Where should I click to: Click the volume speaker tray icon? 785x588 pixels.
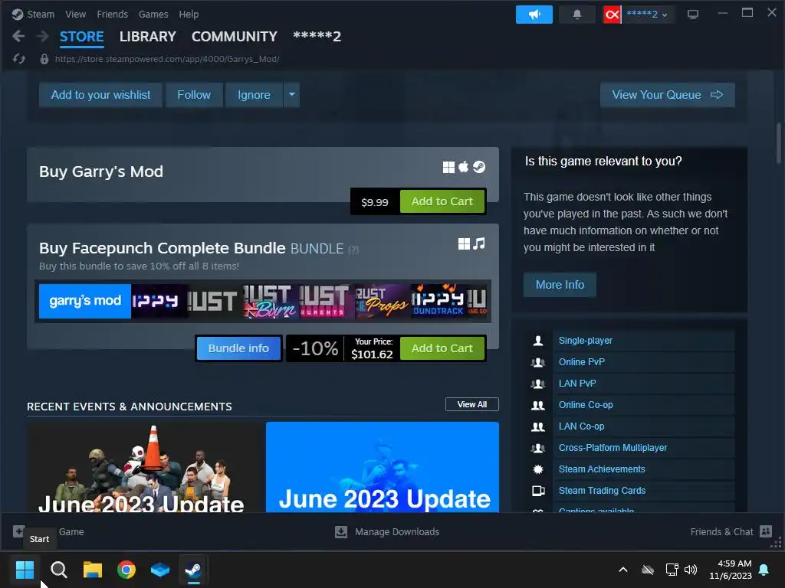[x=691, y=570]
